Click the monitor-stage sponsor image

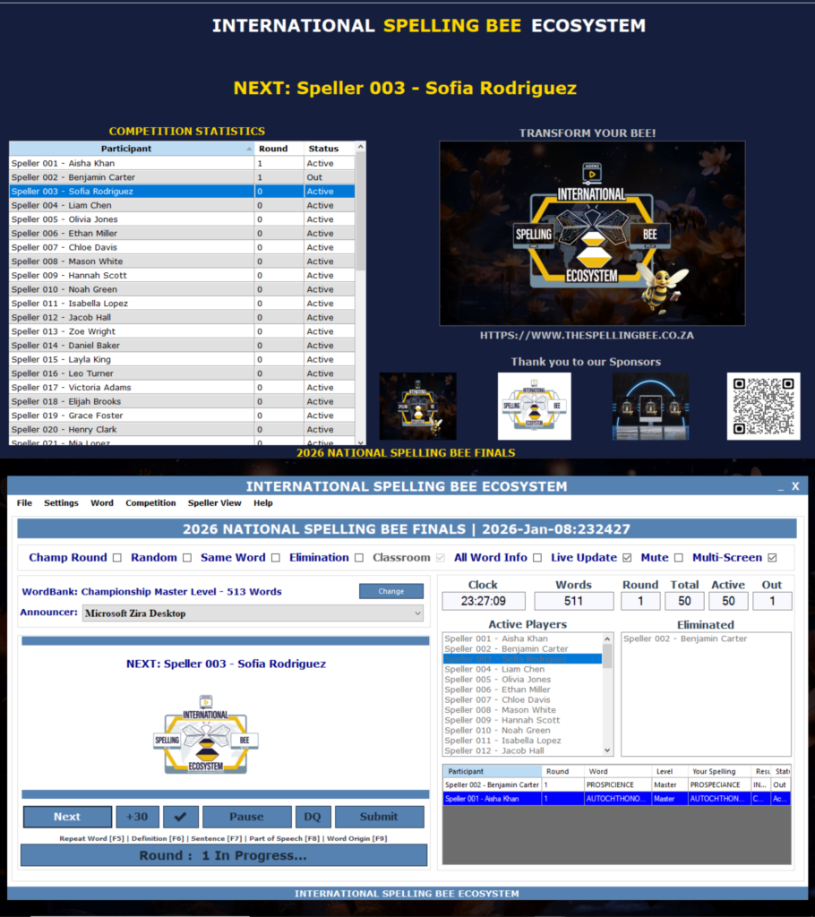coord(650,407)
